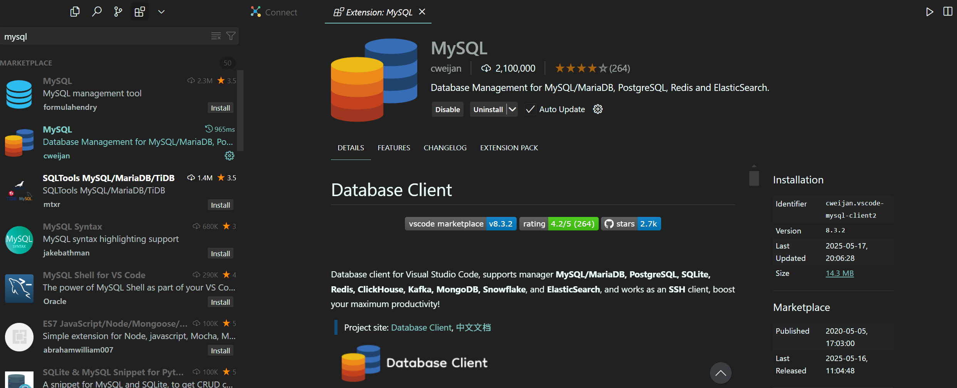Screen dimensions: 957x388
Task: Click the extensions list scrollbar
Action: (x=240, y=111)
